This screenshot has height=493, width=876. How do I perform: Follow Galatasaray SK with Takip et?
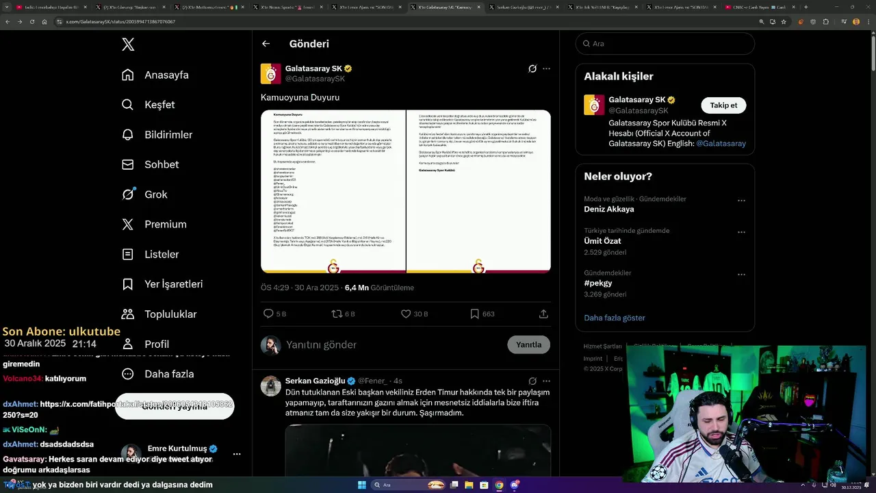[x=723, y=105]
